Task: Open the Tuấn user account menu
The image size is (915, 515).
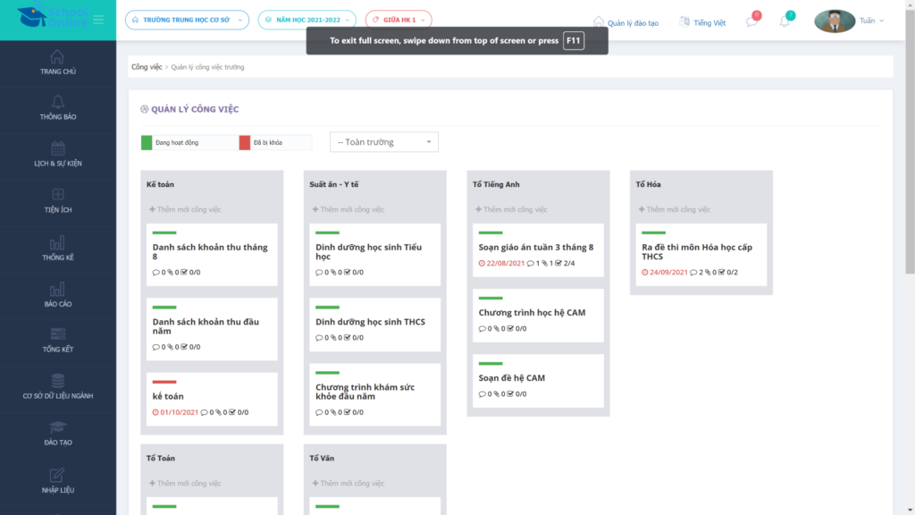Action: pyautogui.click(x=849, y=21)
